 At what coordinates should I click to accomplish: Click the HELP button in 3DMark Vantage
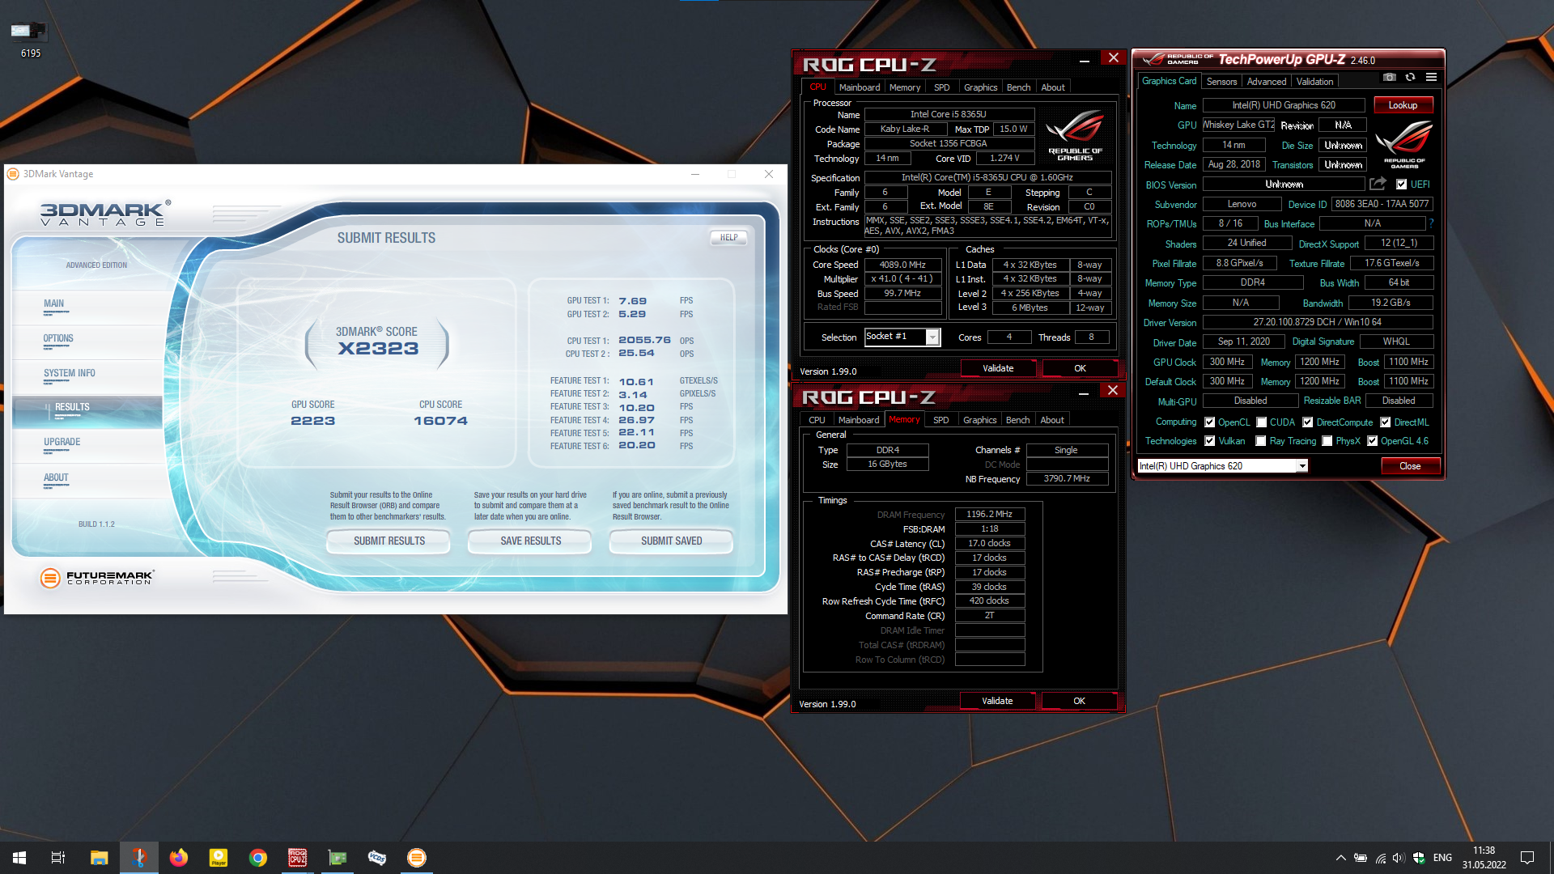click(x=728, y=238)
